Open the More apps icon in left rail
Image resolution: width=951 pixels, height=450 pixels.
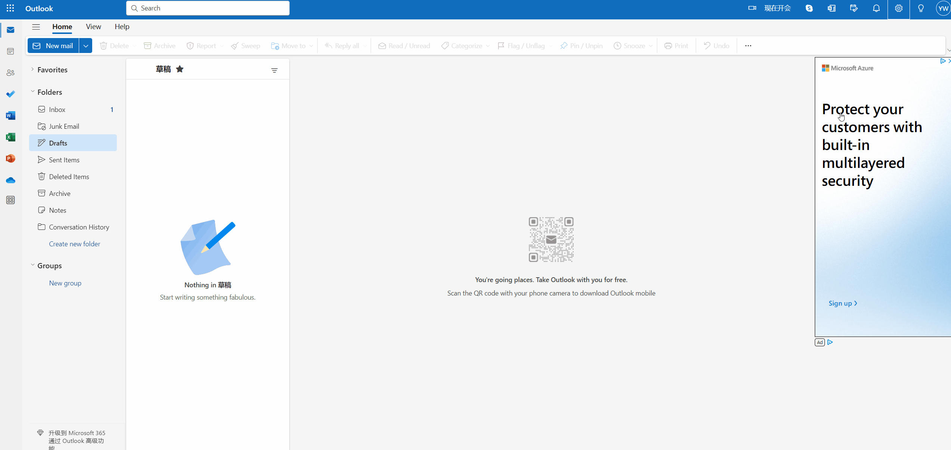pyautogui.click(x=10, y=200)
